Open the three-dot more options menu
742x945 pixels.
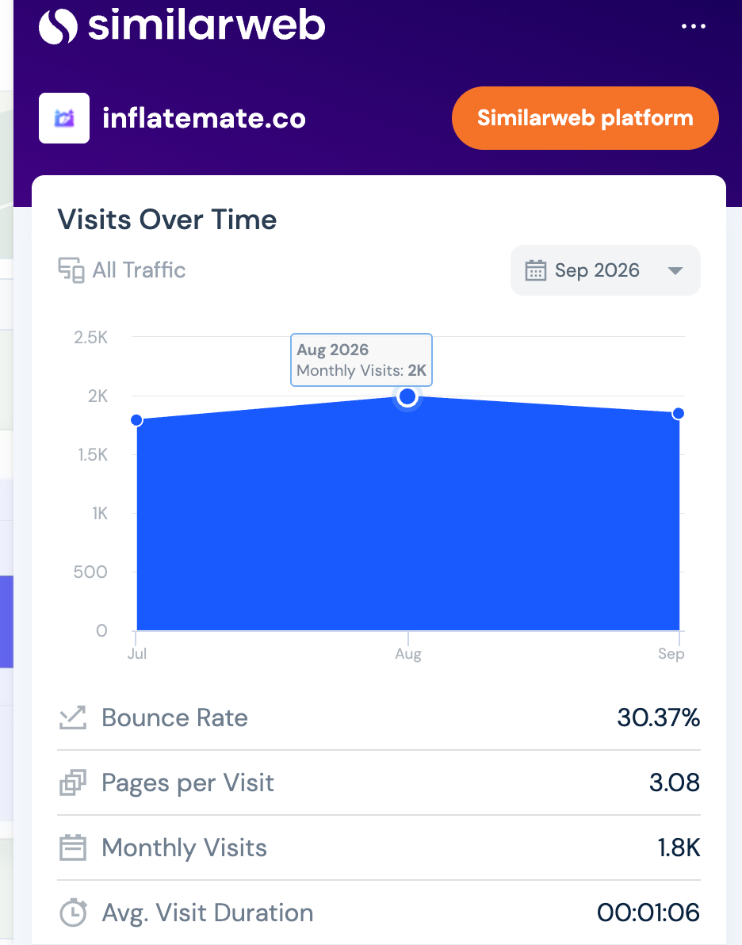pos(693,26)
